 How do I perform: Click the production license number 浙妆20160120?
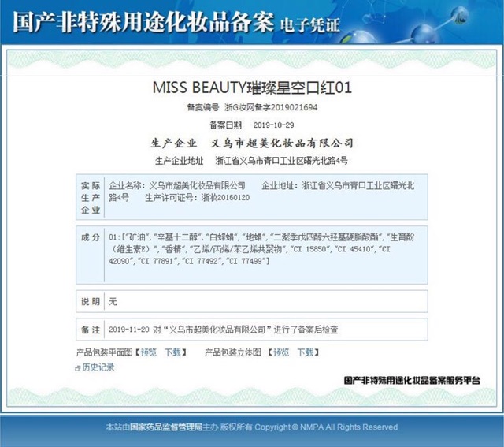pos(225,198)
